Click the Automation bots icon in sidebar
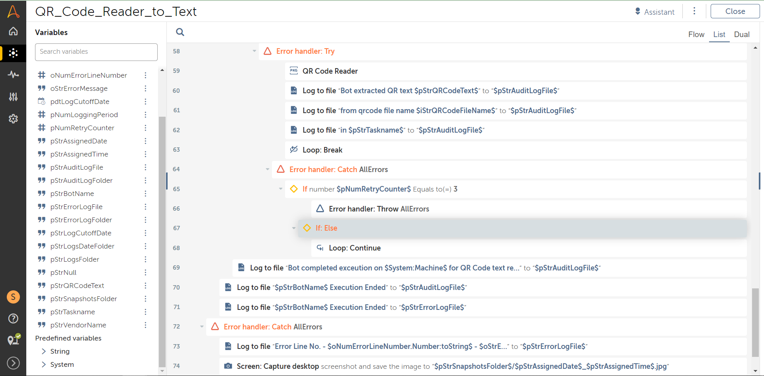The image size is (764, 376). click(13, 53)
